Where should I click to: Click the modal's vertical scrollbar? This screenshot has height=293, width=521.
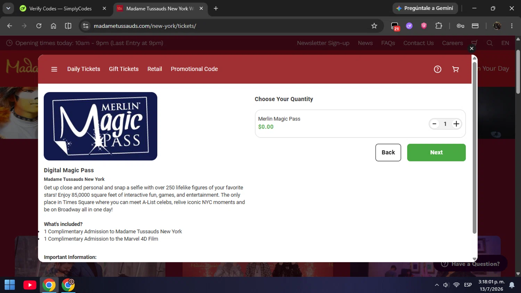(x=474, y=148)
